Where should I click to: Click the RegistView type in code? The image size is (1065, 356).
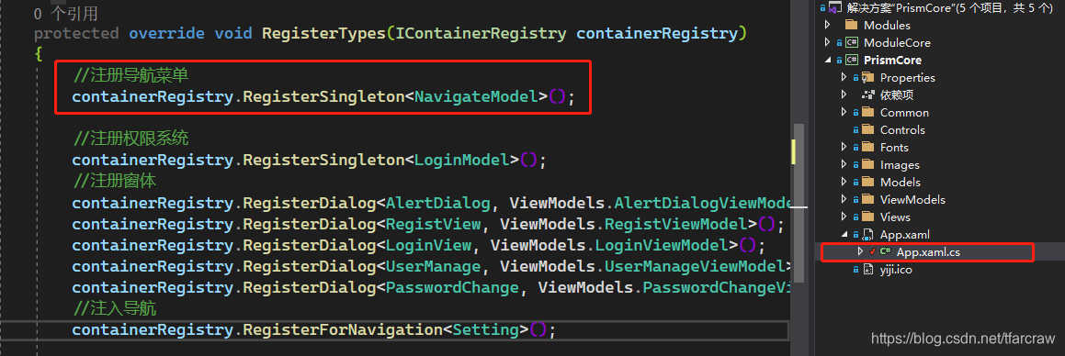click(433, 225)
